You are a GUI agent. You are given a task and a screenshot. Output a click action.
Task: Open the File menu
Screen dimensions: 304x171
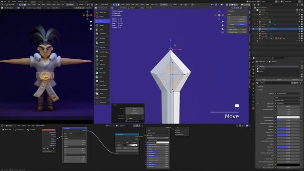click(x=5, y=1)
